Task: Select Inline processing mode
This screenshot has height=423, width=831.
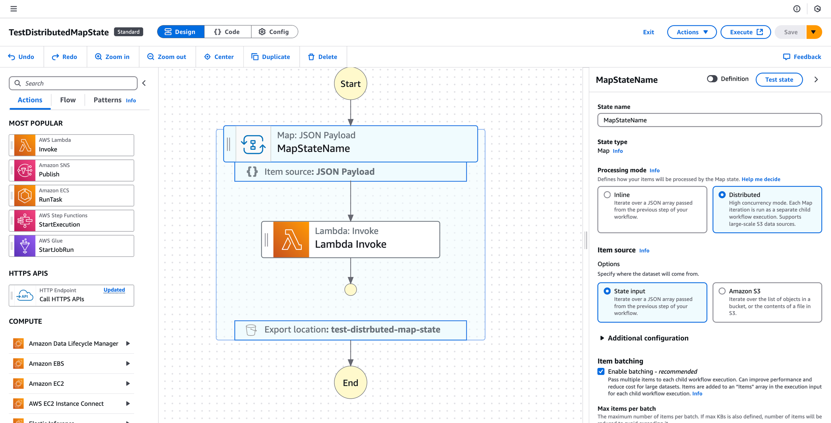Action: click(x=607, y=195)
